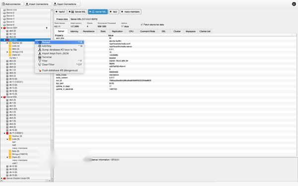Click the terminal icon on Server SSL tab
The height and width of the screenshot is (186, 298).
[x=73, y=12]
